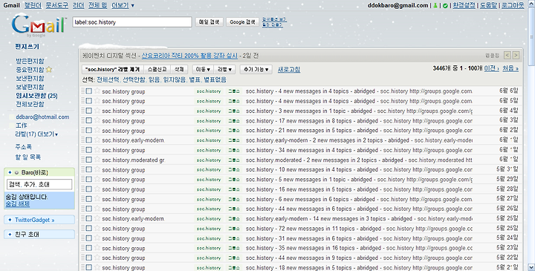Click 전체선택 select all link
The width and height of the screenshot is (535, 271).
tap(108, 79)
